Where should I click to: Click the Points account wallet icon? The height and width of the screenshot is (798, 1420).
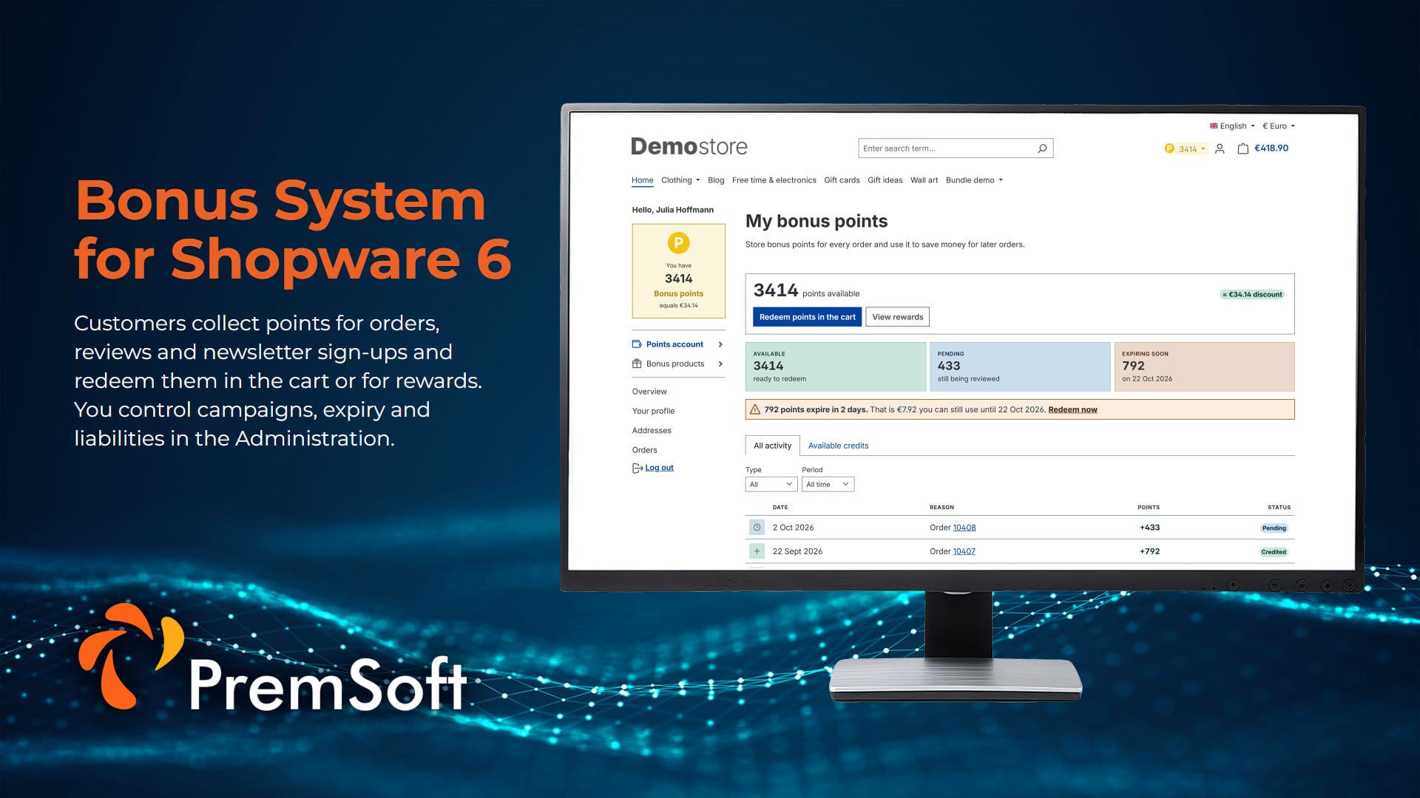coord(637,344)
